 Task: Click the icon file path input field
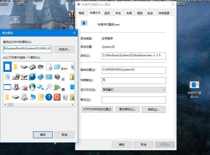(x=28, y=49)
